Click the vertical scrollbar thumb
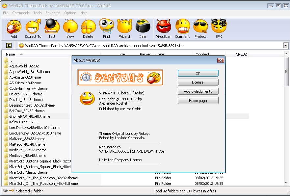The image size is (290, 196). 286,71
